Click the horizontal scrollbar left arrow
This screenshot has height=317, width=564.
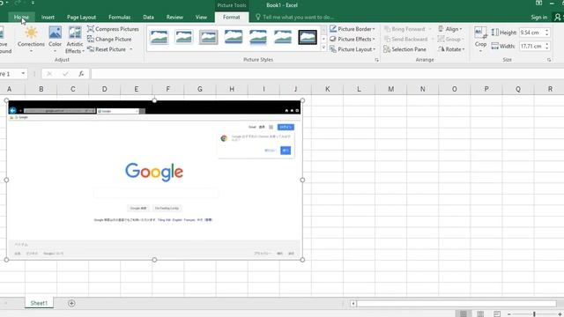[x=353, y=304]
